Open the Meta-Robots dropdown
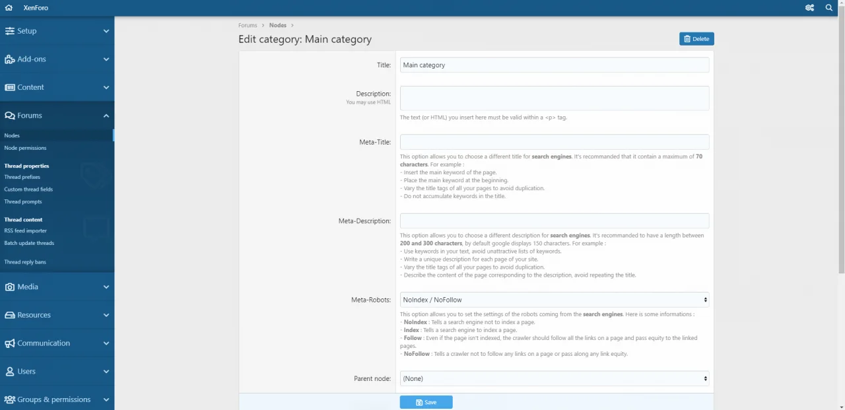The width and height of the screenshot is (845, 410). [554, 300]
